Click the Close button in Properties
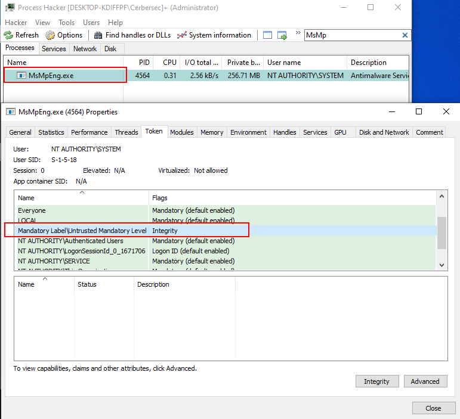The image size is (460, 419). pos(434,408)
